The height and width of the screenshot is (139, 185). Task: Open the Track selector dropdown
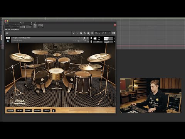[10, 25]
